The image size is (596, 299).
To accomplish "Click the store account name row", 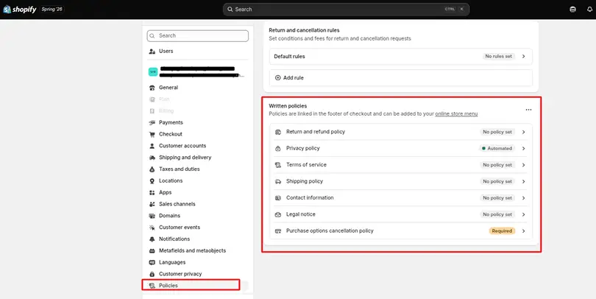I will 198,72.
